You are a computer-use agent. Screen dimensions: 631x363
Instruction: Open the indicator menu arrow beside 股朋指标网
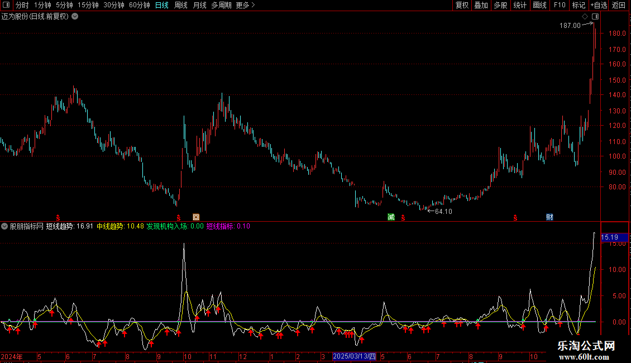click(4, 226)
